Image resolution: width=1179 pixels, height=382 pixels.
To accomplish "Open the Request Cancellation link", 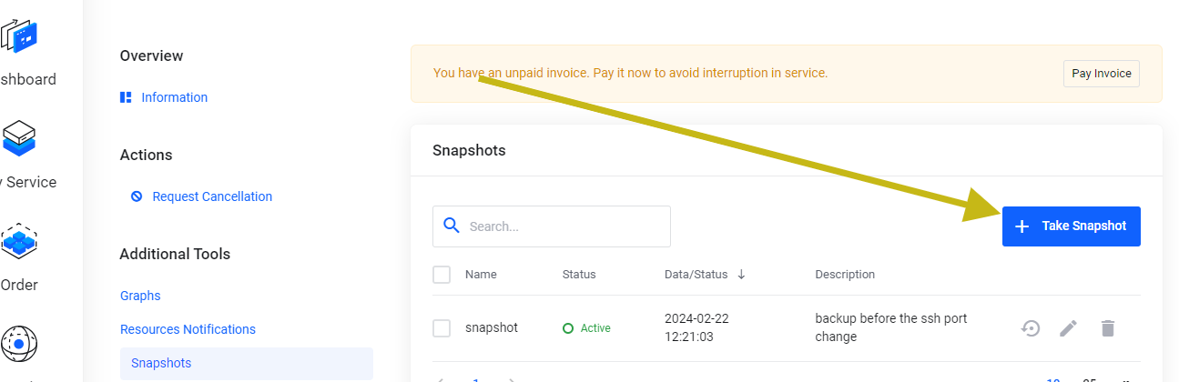I will coord(212,196).
